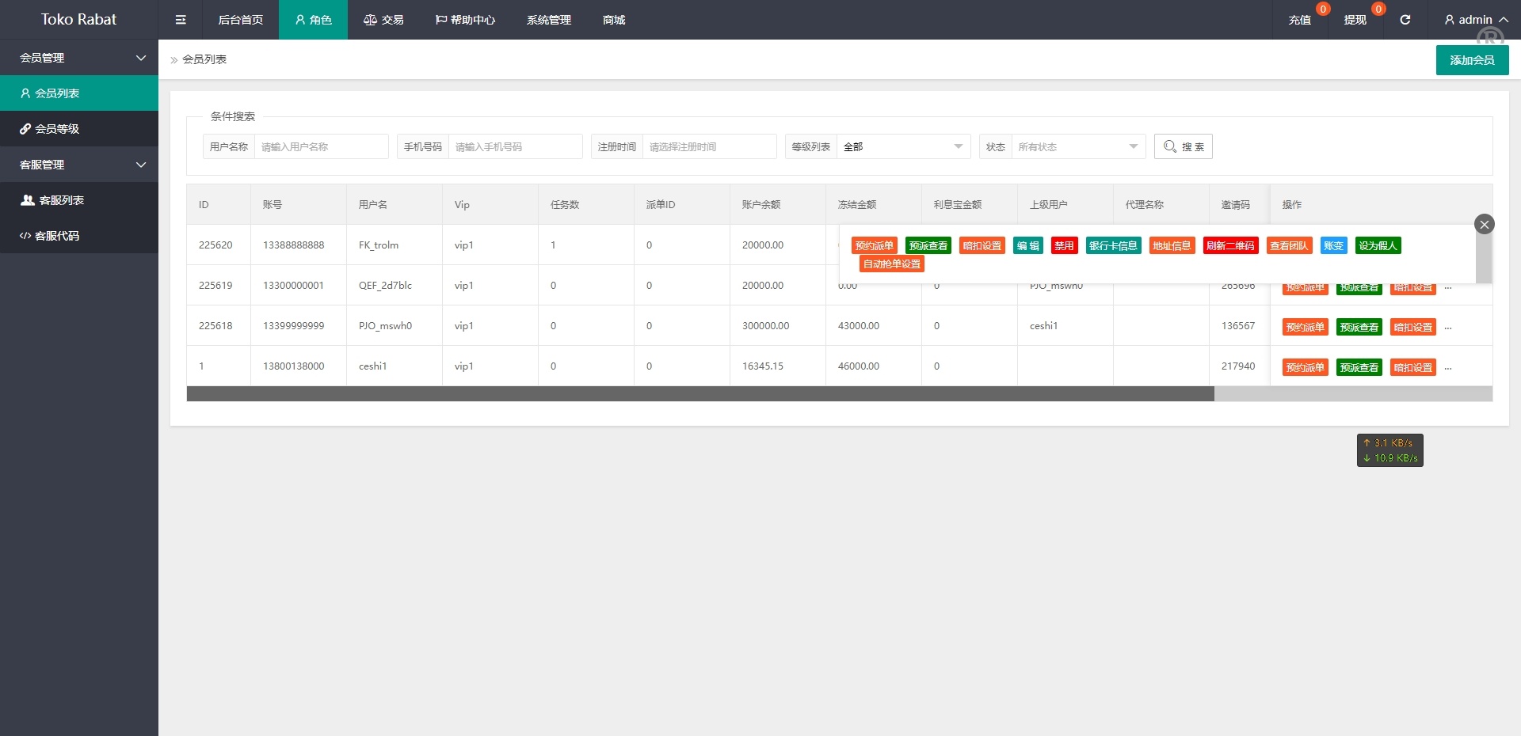This screenshot has width=1521, height=736.
Task: Show more actions for ceshi1 row
Action: 1447,368
